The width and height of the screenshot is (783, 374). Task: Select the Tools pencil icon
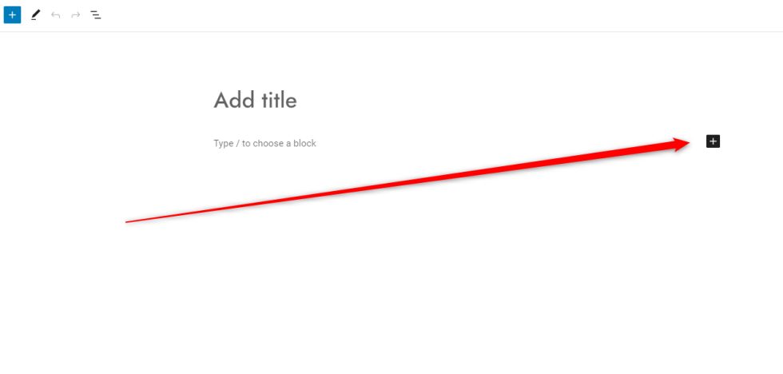point(34,15)
